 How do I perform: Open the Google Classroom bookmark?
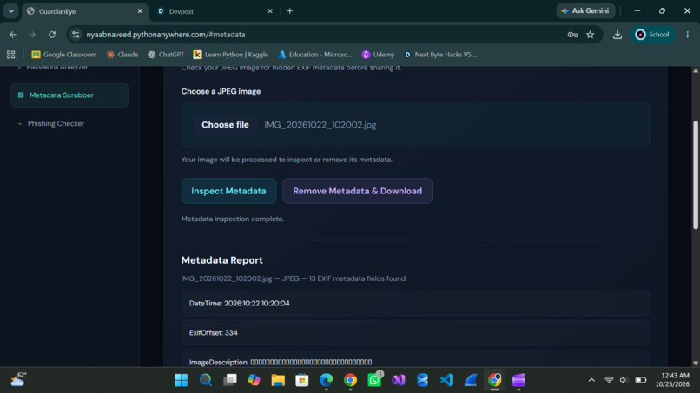64,55
